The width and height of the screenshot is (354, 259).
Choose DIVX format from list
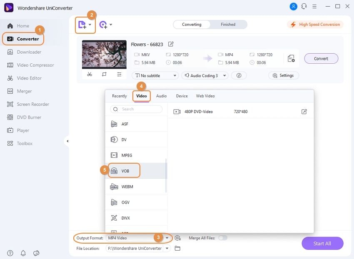pyautogui.click(x=136, y=218)
